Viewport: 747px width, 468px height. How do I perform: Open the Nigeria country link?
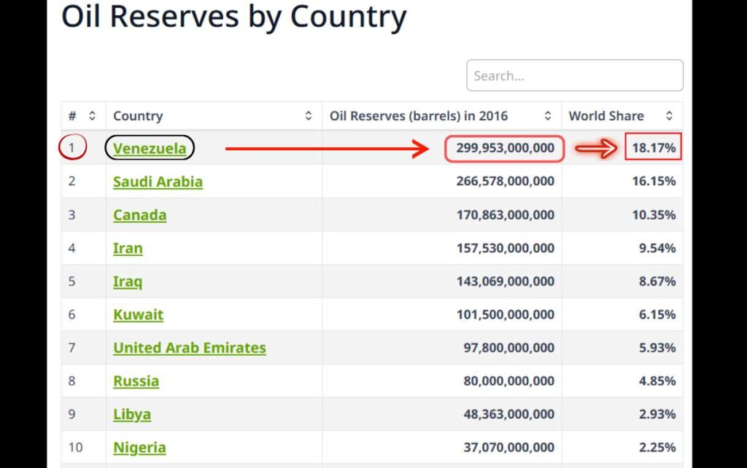click(x=139, y=448)
